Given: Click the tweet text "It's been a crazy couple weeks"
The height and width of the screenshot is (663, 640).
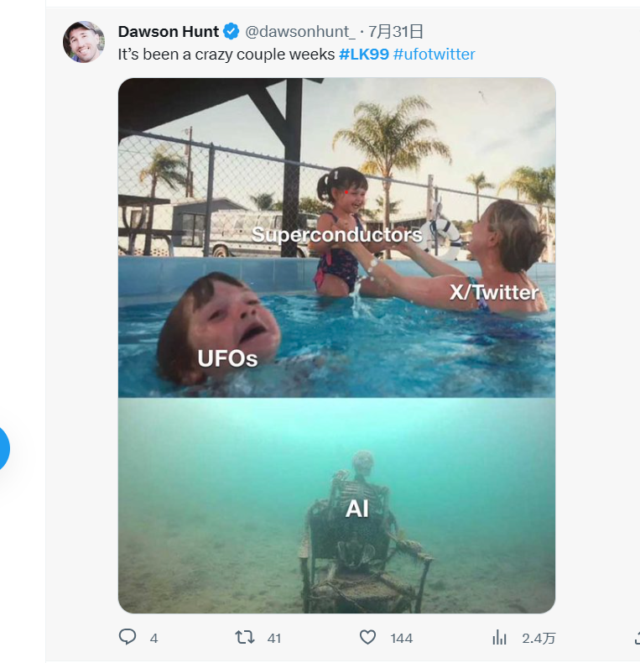Looking at the screenshot, I should click(226, 54).
